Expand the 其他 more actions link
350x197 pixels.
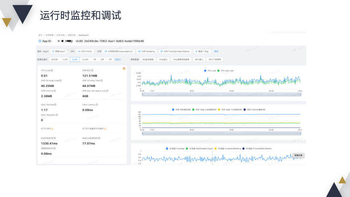coord(216,51)
